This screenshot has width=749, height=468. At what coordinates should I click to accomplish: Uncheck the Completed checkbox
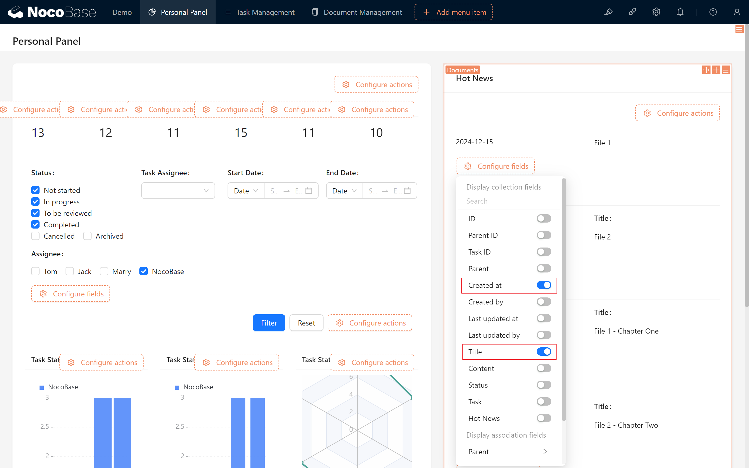pos(35,224)
